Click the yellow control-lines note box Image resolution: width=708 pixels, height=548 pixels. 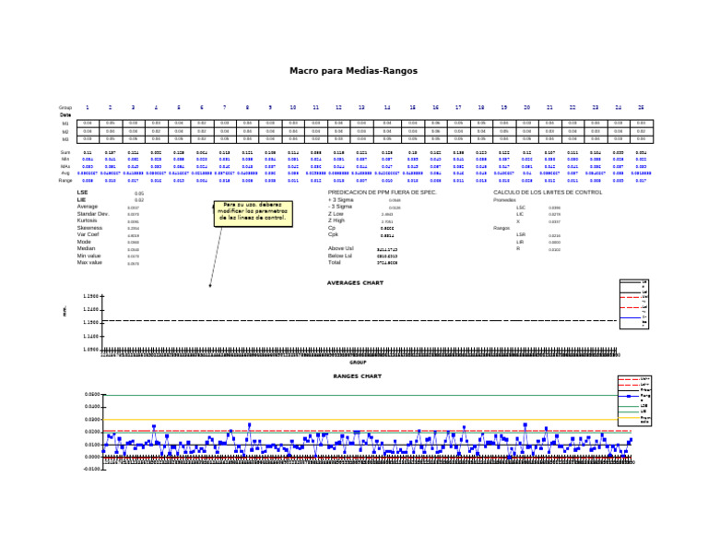tap(253, 214)
